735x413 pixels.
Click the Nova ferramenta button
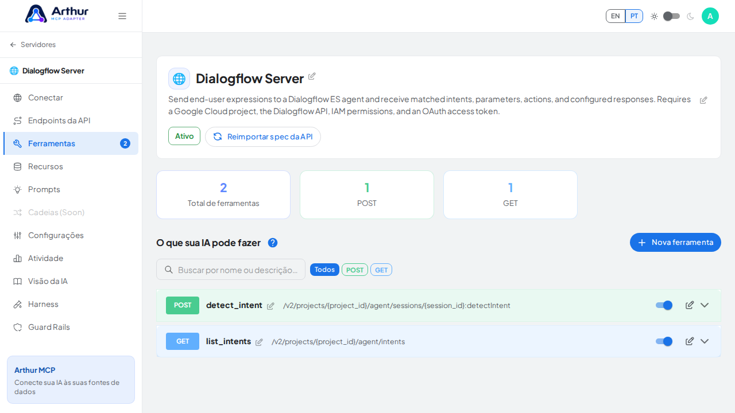click(x=675, y=243)
